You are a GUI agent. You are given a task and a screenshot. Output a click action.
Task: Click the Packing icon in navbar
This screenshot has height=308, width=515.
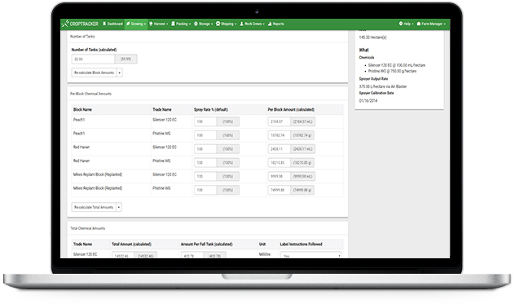pyautogui.click(x=173, y=24)
